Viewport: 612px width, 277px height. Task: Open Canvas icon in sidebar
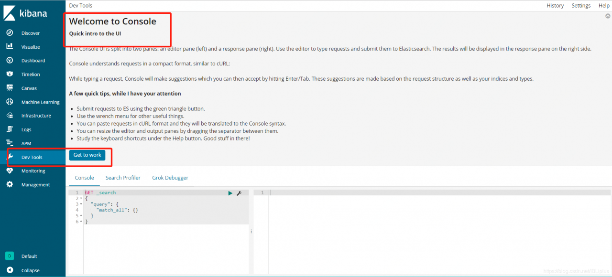coord(10,88)
